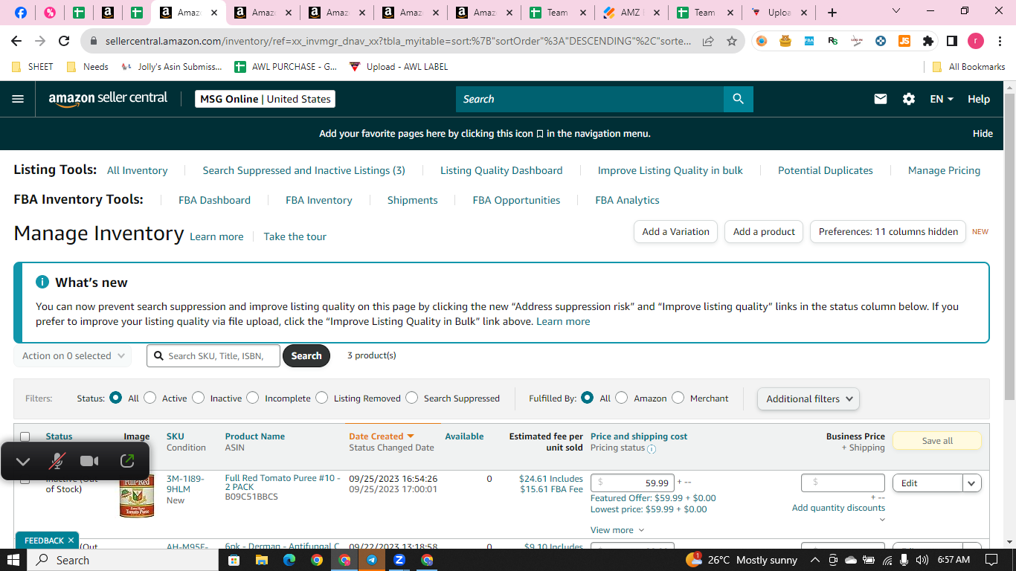This screenshot has height=571, width=1016.
Task: Open Chrome tab search chevron
Action: click(x=896, y=11)
